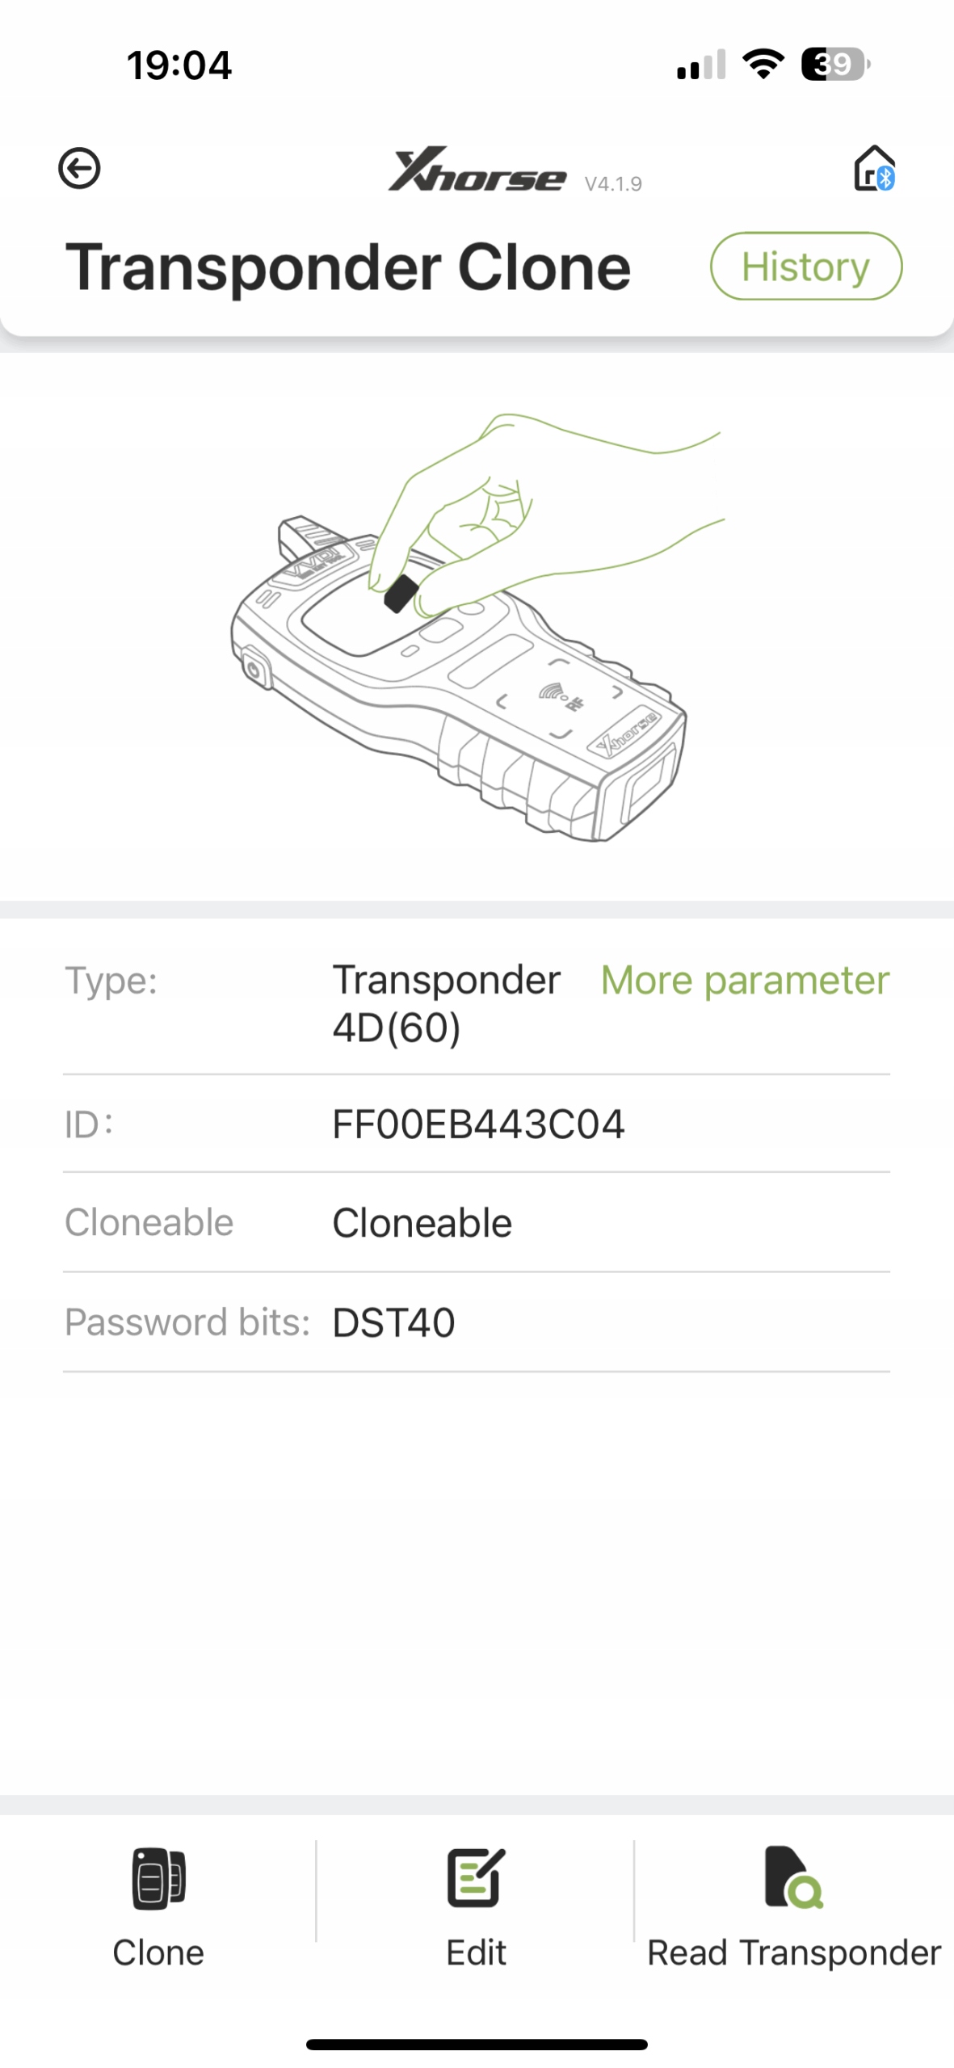Viewport: 954px width, 2068px height.
Task: Open the History list
Action: 805,267
